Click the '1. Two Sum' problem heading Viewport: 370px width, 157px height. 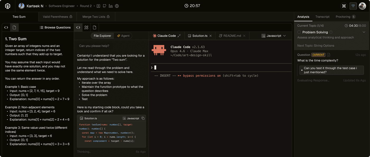point(16,39)
